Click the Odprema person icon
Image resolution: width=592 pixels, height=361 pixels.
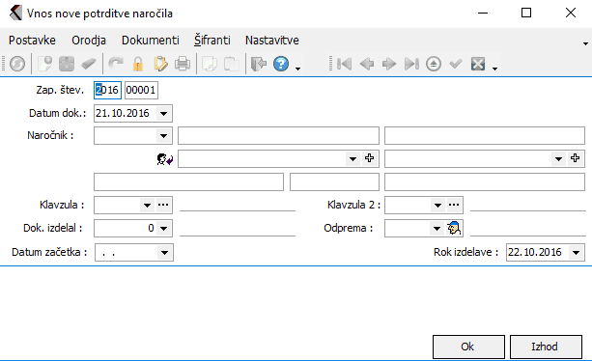pos(454,228)
